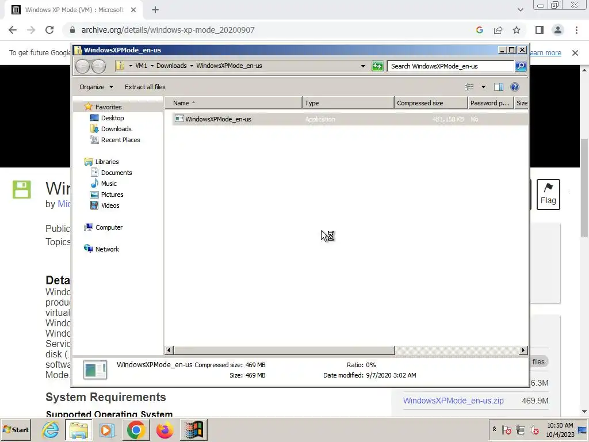Open the Start menu
589x442 pixels.
[16, 429]
